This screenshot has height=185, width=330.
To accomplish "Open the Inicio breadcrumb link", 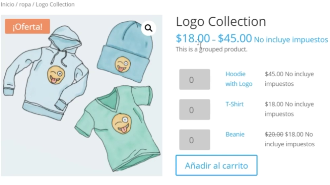I will coord(7,4).
